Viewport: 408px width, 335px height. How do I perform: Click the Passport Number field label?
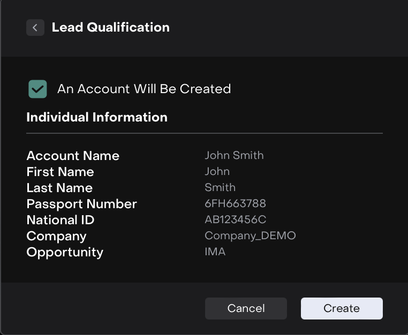[81, 204]
